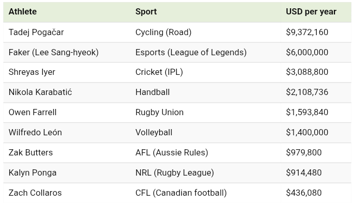Click the Zak Butters athlete cell
The image size is (354, 205).
30,153
